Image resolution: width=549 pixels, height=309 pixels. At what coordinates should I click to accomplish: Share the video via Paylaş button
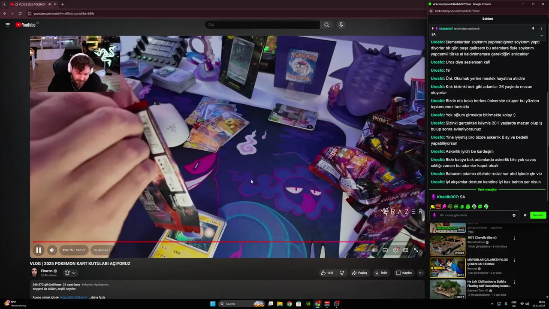coord(359,273)
